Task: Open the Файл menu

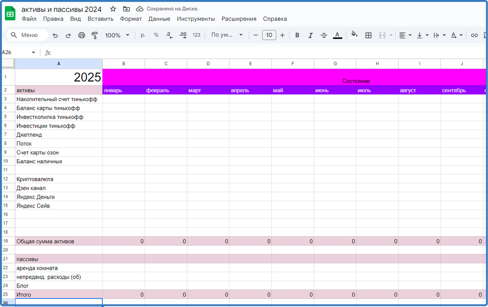Action: 29,19
